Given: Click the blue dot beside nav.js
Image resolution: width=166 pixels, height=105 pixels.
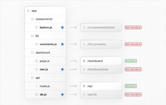Looking at the screenshot, I should (62, 69).
